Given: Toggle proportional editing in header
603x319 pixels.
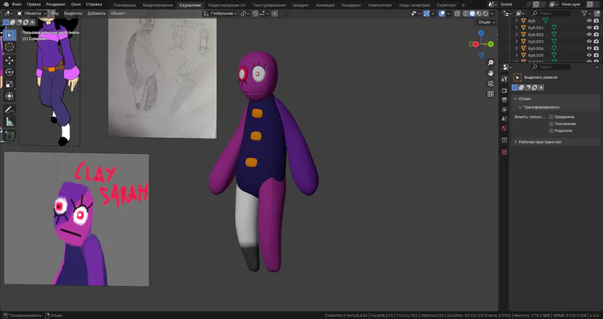Looking at the screenshot, I should click(x=275, y=13).
